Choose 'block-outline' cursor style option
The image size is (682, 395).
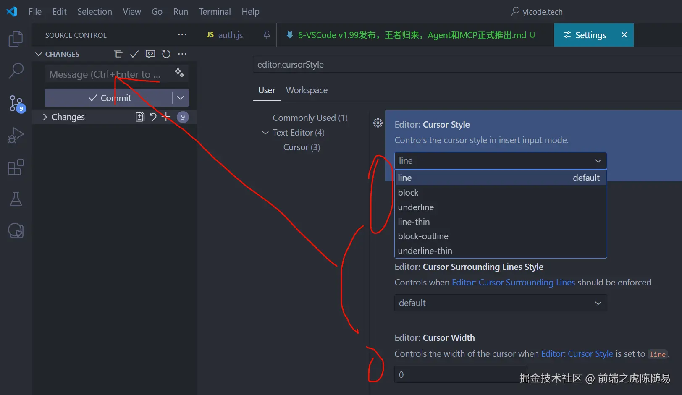501,236
